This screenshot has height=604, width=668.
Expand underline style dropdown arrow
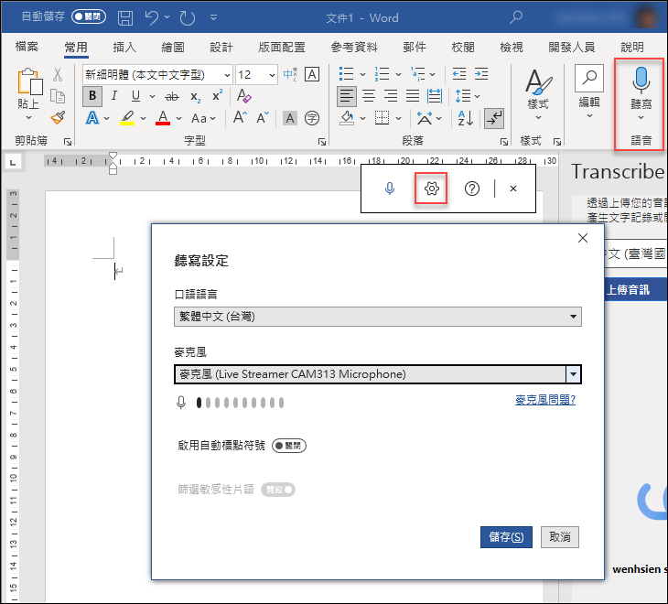152,96
